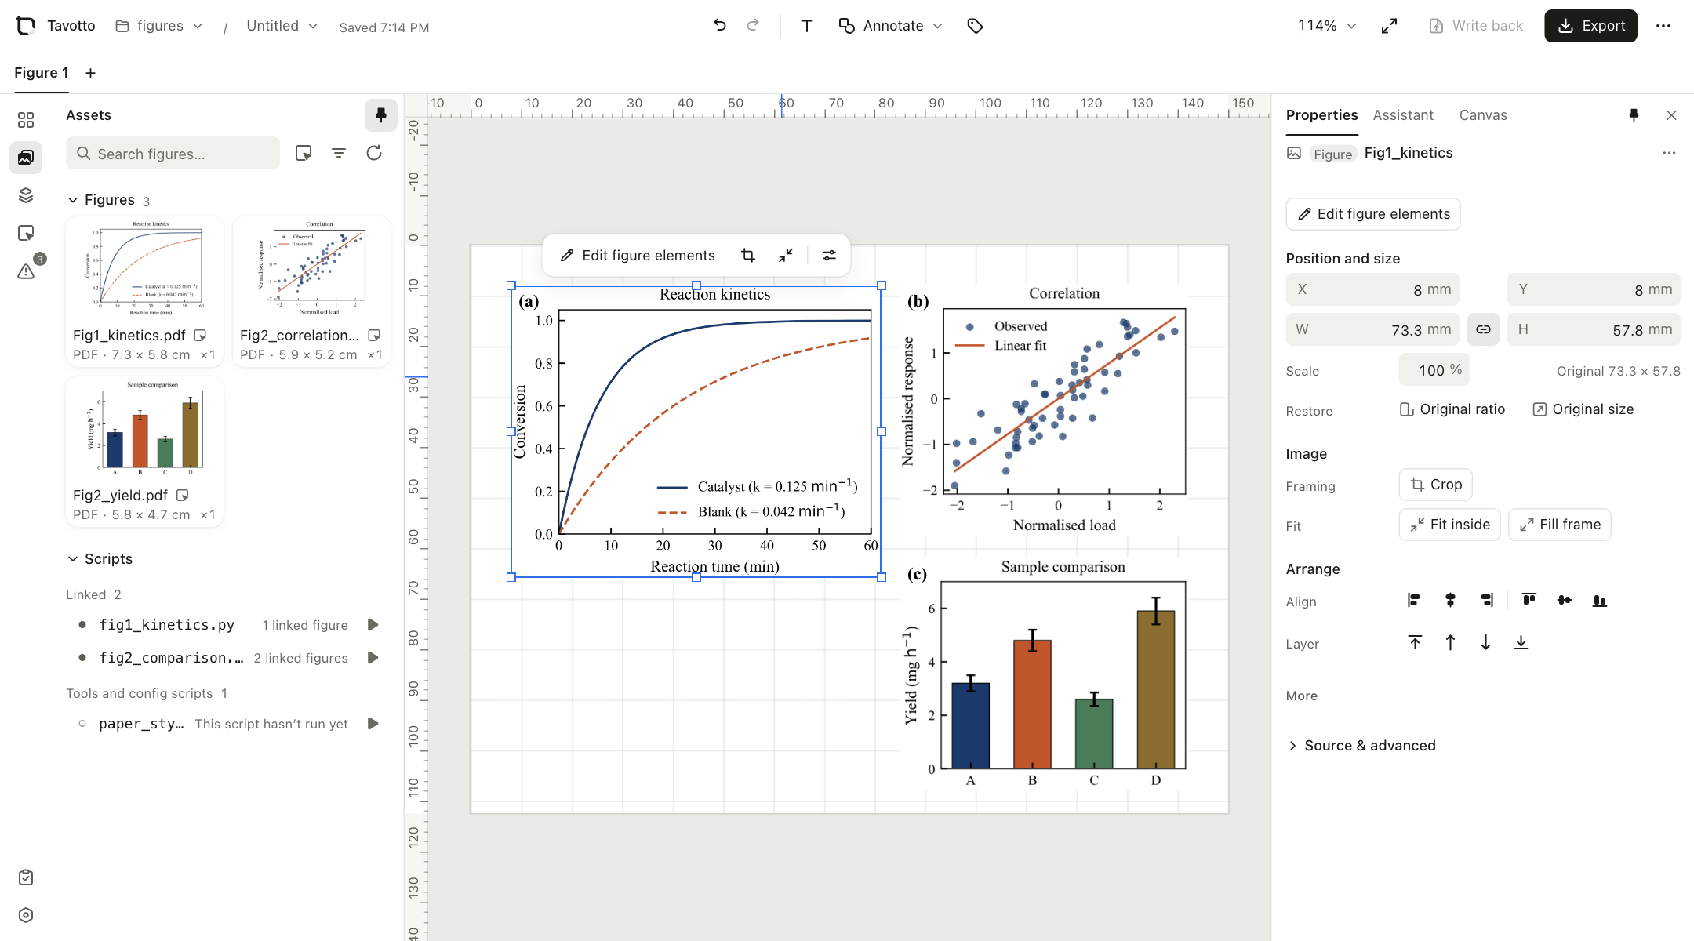The image size is (1694, 941).
Task: Open the three-dots menu beside Export
Action: [x=1663, y=26]
